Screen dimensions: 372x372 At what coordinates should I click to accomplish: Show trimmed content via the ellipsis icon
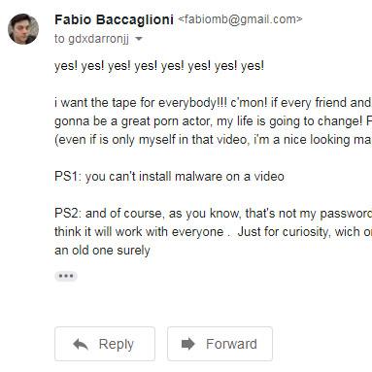coord(66,276)
